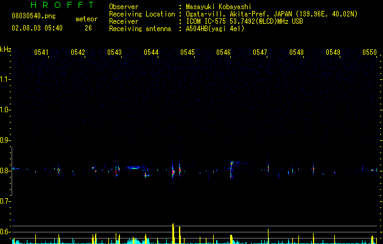The height and width of the screenshot is (244, 383).
Task: Click the 0.7 kHz axis label
Action: click(x=5, y=201)
